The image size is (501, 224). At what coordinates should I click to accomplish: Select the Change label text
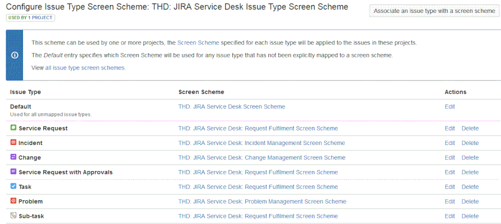(30, 157)
